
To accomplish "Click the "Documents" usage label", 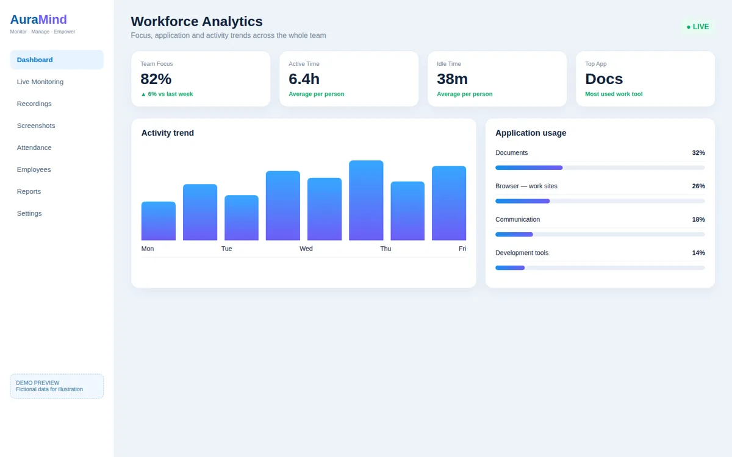I will point(512,153).
